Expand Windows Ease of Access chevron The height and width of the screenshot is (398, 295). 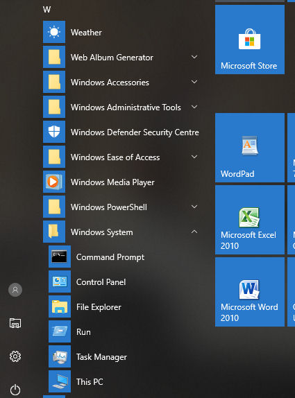(194, 157)
